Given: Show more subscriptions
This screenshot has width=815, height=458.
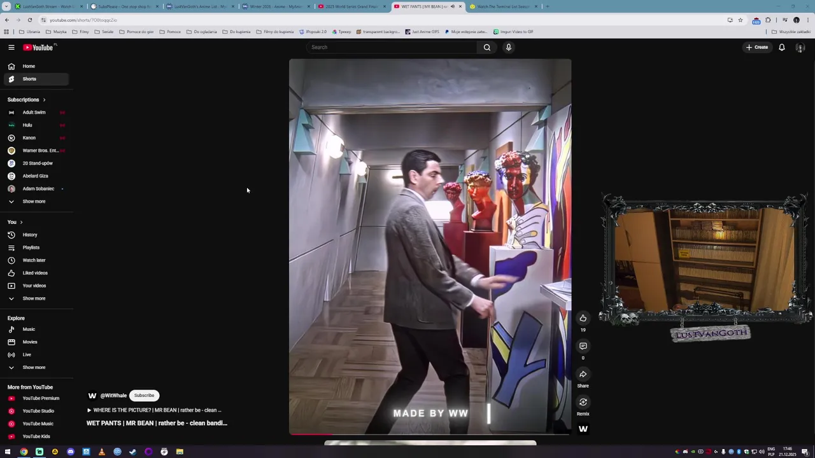Looking at the screenshot, I should point(36,202).
